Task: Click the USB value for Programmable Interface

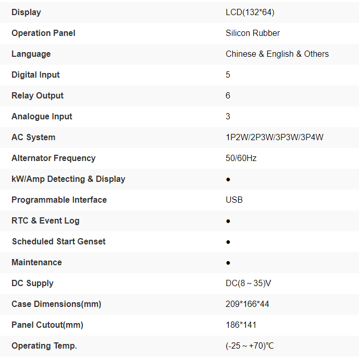Action: tap(234, 200)
